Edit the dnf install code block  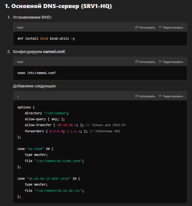point(171,28)
